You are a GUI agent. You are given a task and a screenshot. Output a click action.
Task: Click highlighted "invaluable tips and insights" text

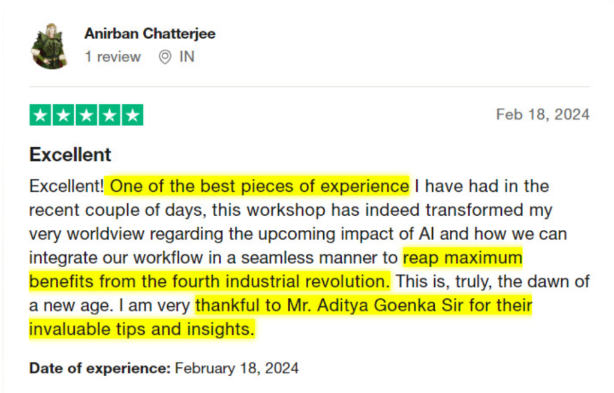coord(142,329)
